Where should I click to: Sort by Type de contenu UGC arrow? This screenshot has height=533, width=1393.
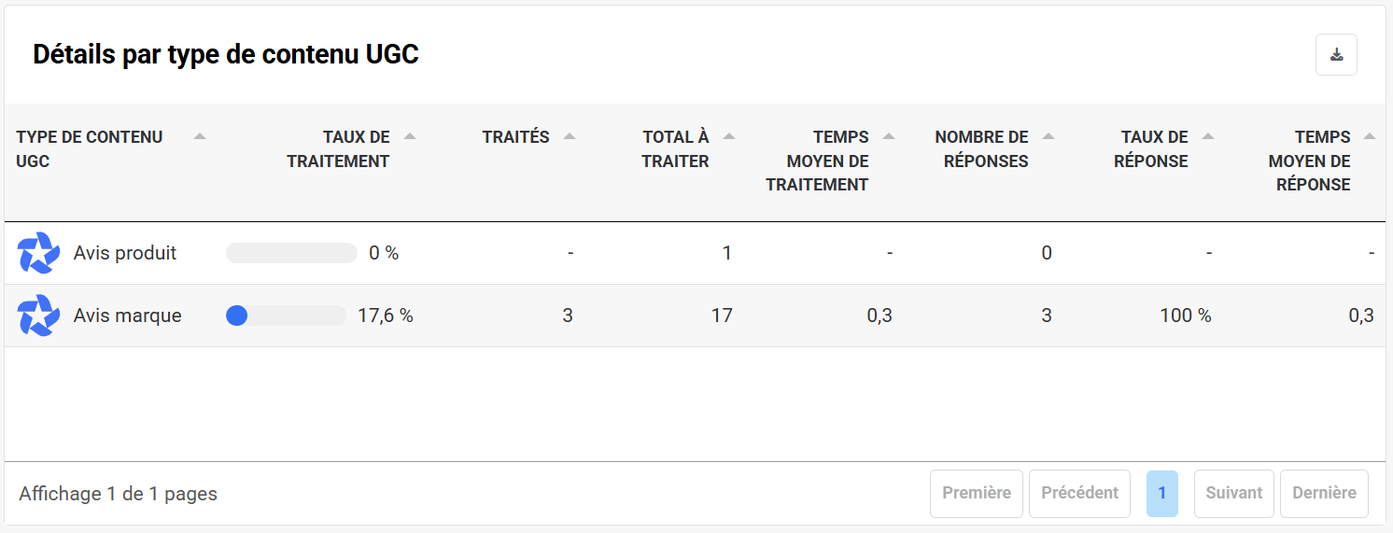199,137
